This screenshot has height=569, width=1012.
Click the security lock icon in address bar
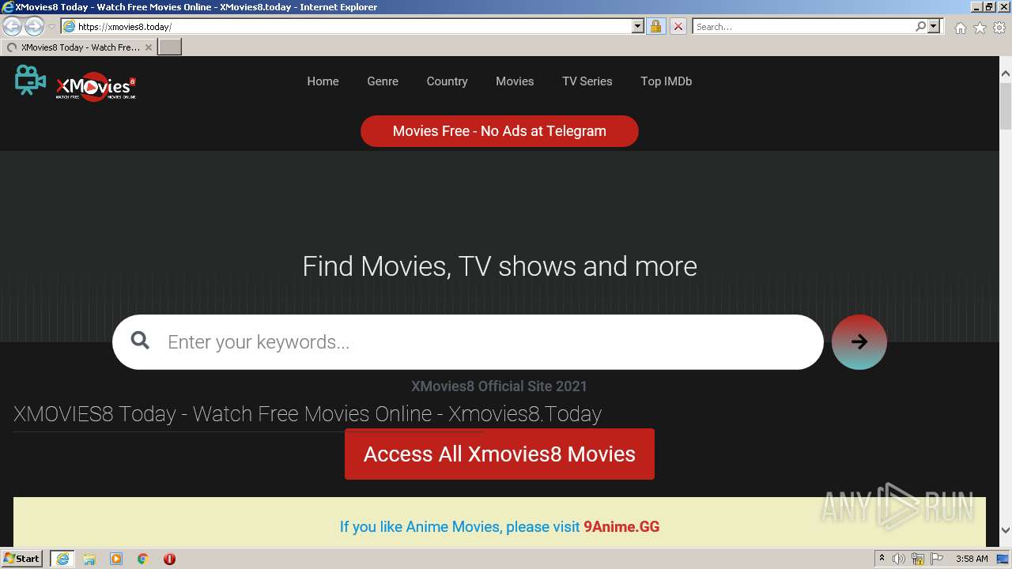coord(655,27)
